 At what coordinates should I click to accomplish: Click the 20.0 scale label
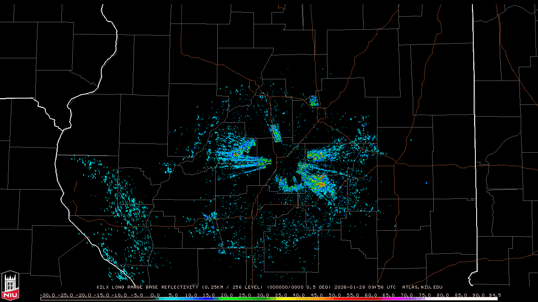(227, 295)
